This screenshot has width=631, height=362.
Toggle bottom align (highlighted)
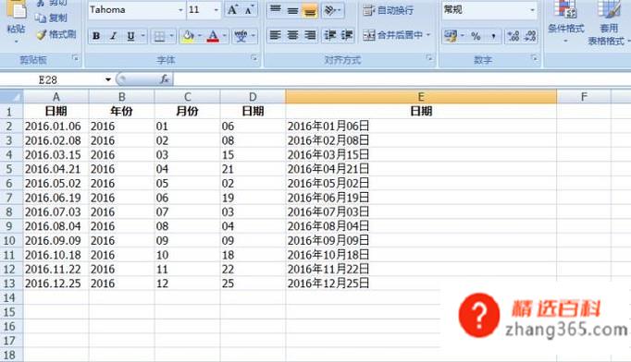point(309,10)
